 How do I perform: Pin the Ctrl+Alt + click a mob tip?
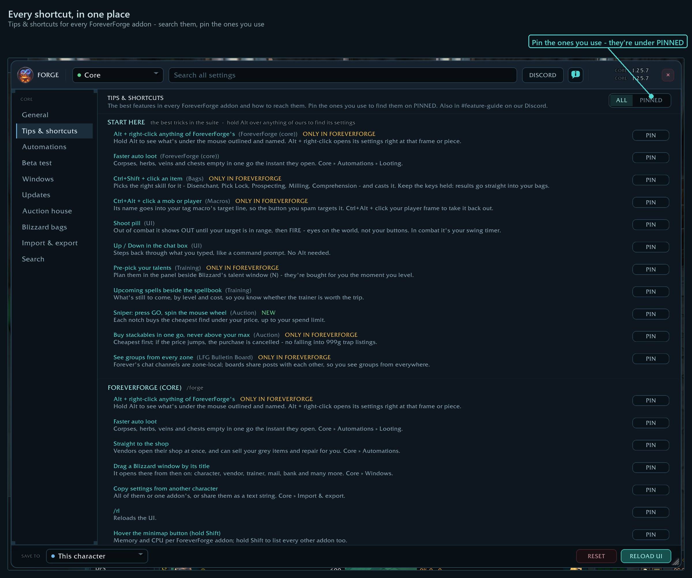coord(650,202)
